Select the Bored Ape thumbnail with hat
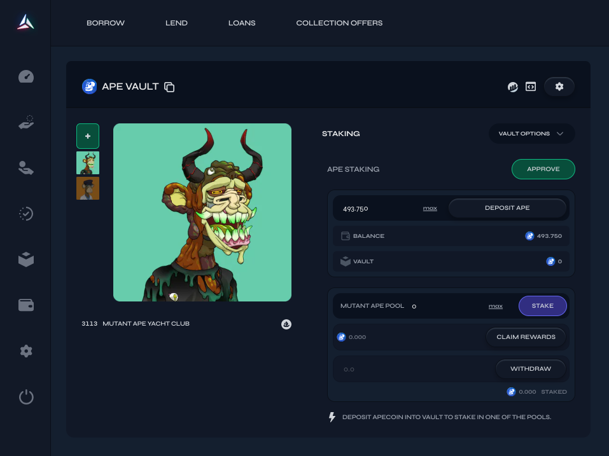This screenshot has height=456, width=609. point(88,188)
